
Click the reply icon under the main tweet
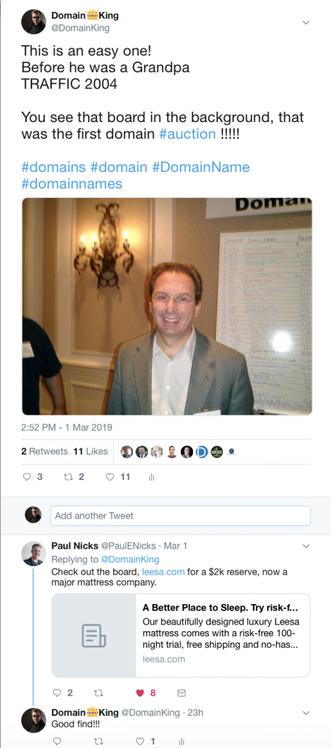(x=27, y=476)
